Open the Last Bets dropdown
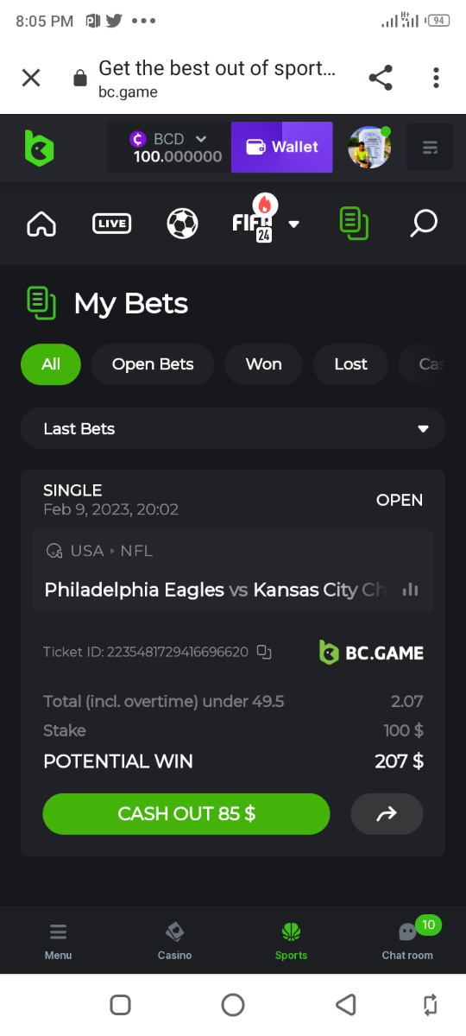Viewport: 466px width, 1036px height. [x=233, y=428]
